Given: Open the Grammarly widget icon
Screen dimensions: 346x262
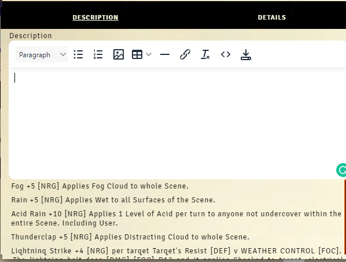Looking at the screenshot, I should point(341,170).
